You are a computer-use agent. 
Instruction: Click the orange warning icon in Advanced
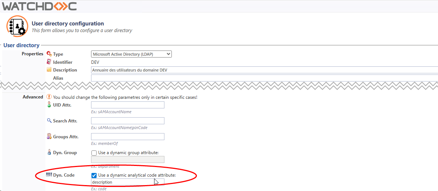(49, 97)
